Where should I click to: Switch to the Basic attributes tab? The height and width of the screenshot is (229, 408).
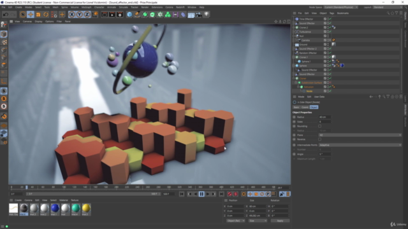(296, 108)
